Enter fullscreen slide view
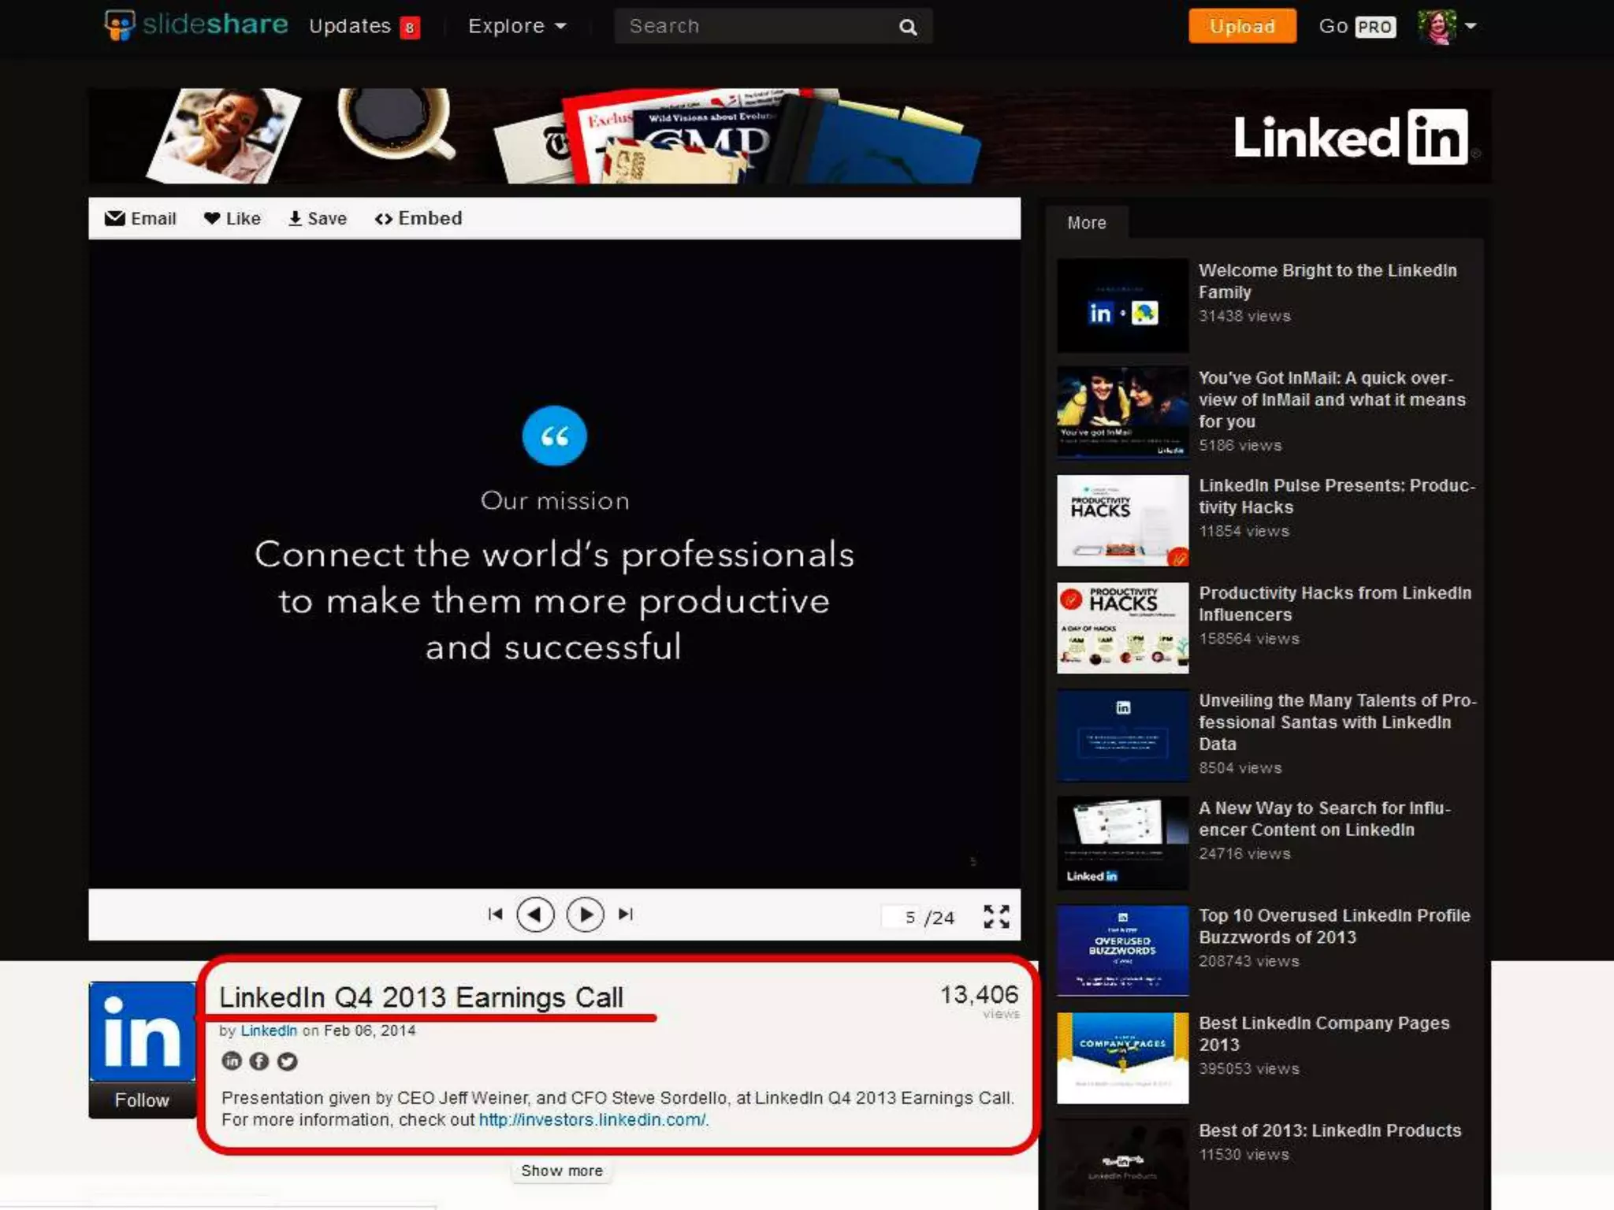The image size is (1614, 1210). pos(996,916)
